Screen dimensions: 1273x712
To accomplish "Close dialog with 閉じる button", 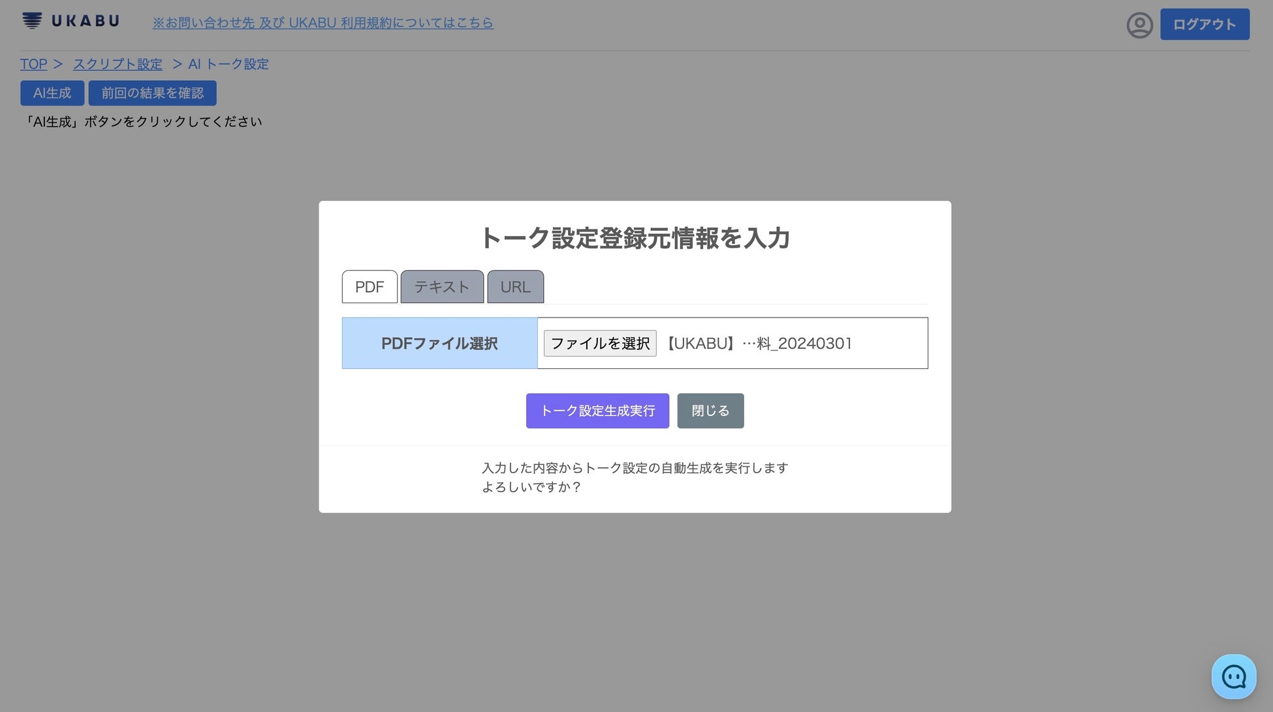I will click(710, 411).
